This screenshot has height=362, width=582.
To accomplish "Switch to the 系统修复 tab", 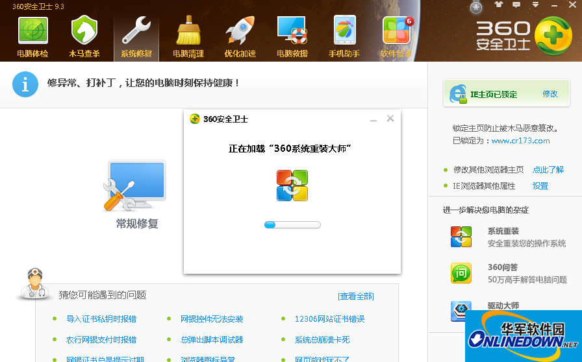I will [136, 36].
